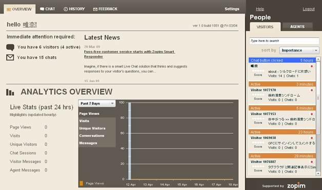This screenshot has width=322, height=190.
Task: Select the Visitors tab under People
Action: [265, 27]
